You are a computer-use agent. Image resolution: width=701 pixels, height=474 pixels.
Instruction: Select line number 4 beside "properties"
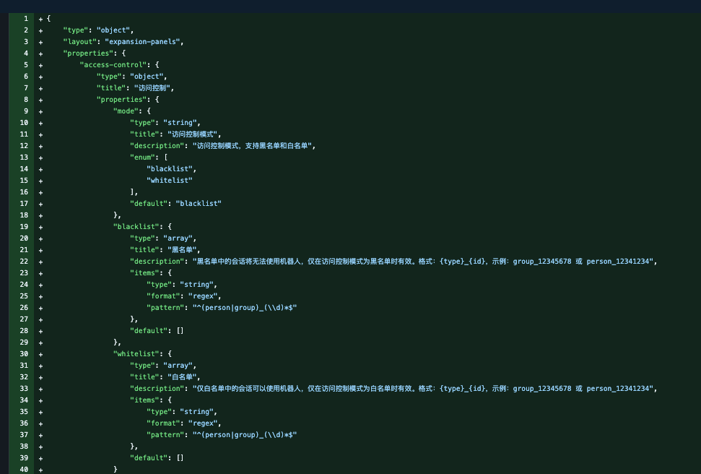[x=25, y=53]
